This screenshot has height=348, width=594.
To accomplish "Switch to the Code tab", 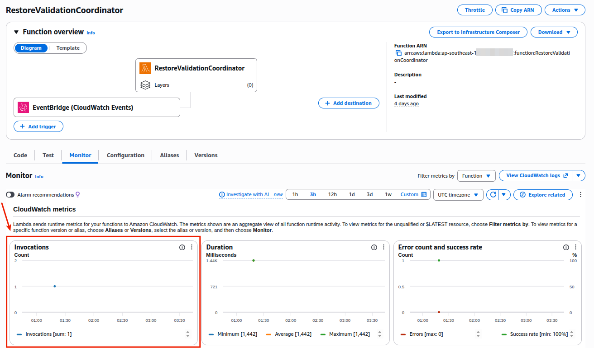I will point(20,155).
